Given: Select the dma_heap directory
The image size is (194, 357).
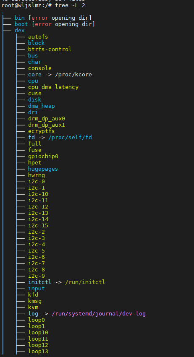Looking at the screenshot, I should pos(42,106).
